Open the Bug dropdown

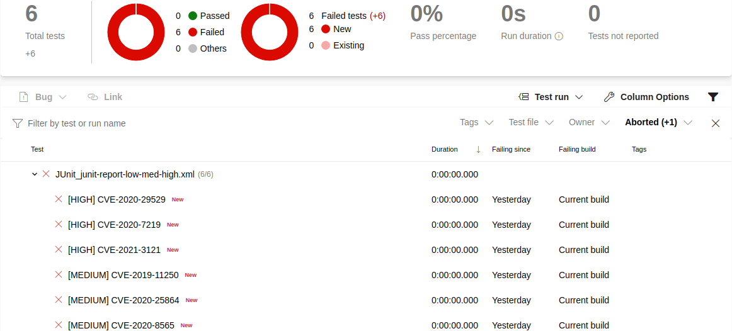click(x=43, y=97)
